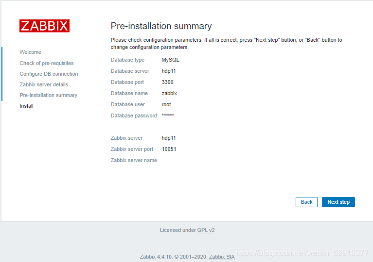
Task: Select the Welcome step in sidebar
Action: click(31, 52)
